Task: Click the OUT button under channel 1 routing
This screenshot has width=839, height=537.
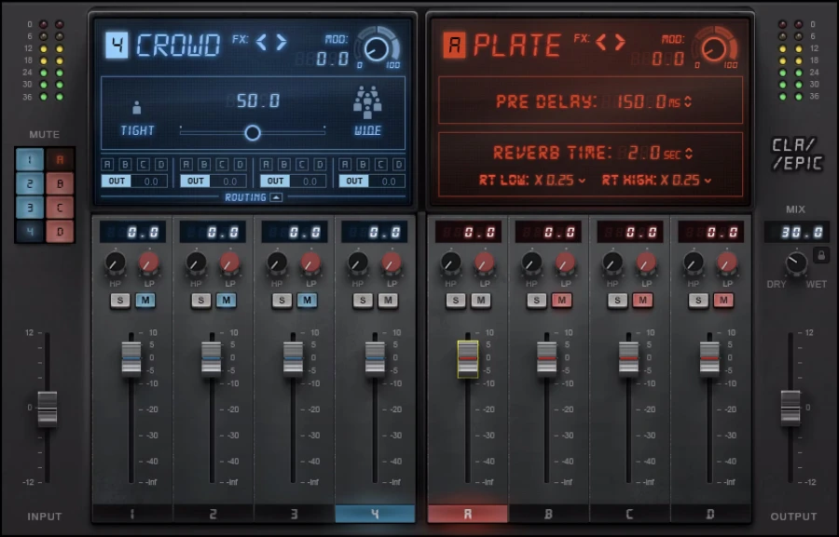Action: [x=117, y=181]
